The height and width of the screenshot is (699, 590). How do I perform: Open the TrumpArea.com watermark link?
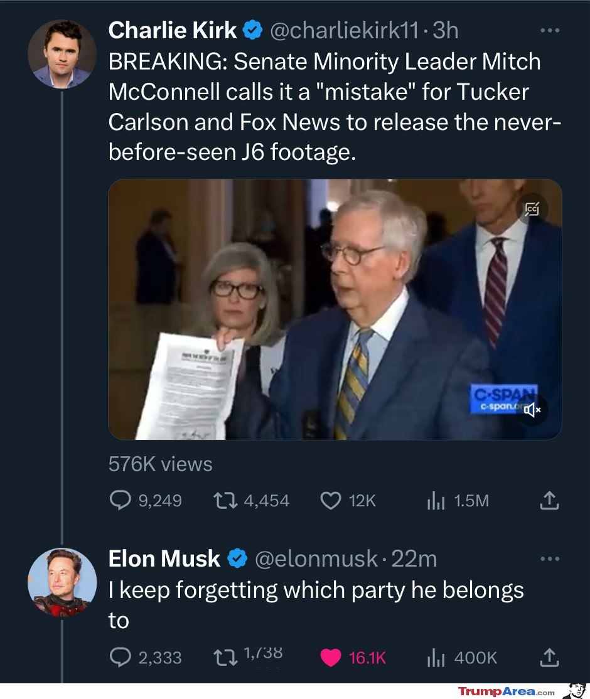(x=507, y=691)
